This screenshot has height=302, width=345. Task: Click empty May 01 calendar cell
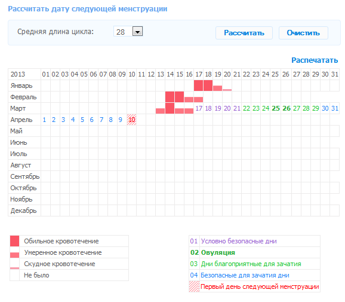46,131
